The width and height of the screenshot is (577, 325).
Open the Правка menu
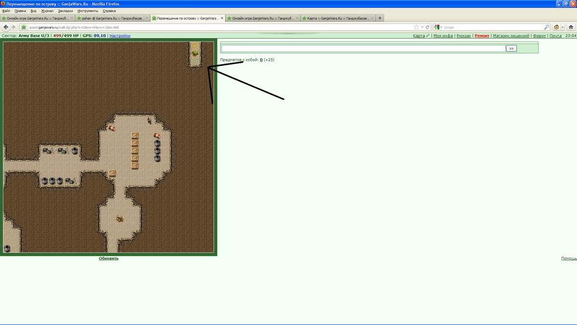tap(20, 11)
